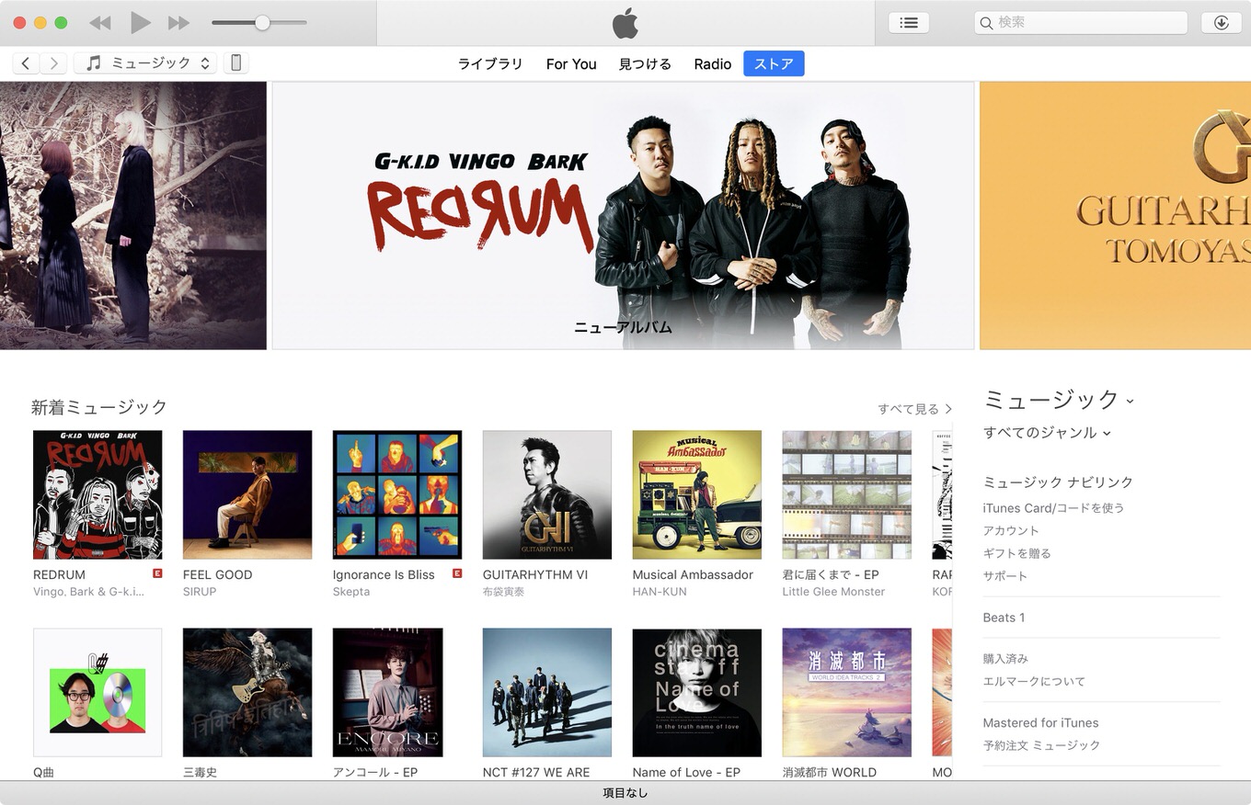Click the Little Glee Monster artist name
Viewport: 1251px width, 805px height.
tap(833, 592)
